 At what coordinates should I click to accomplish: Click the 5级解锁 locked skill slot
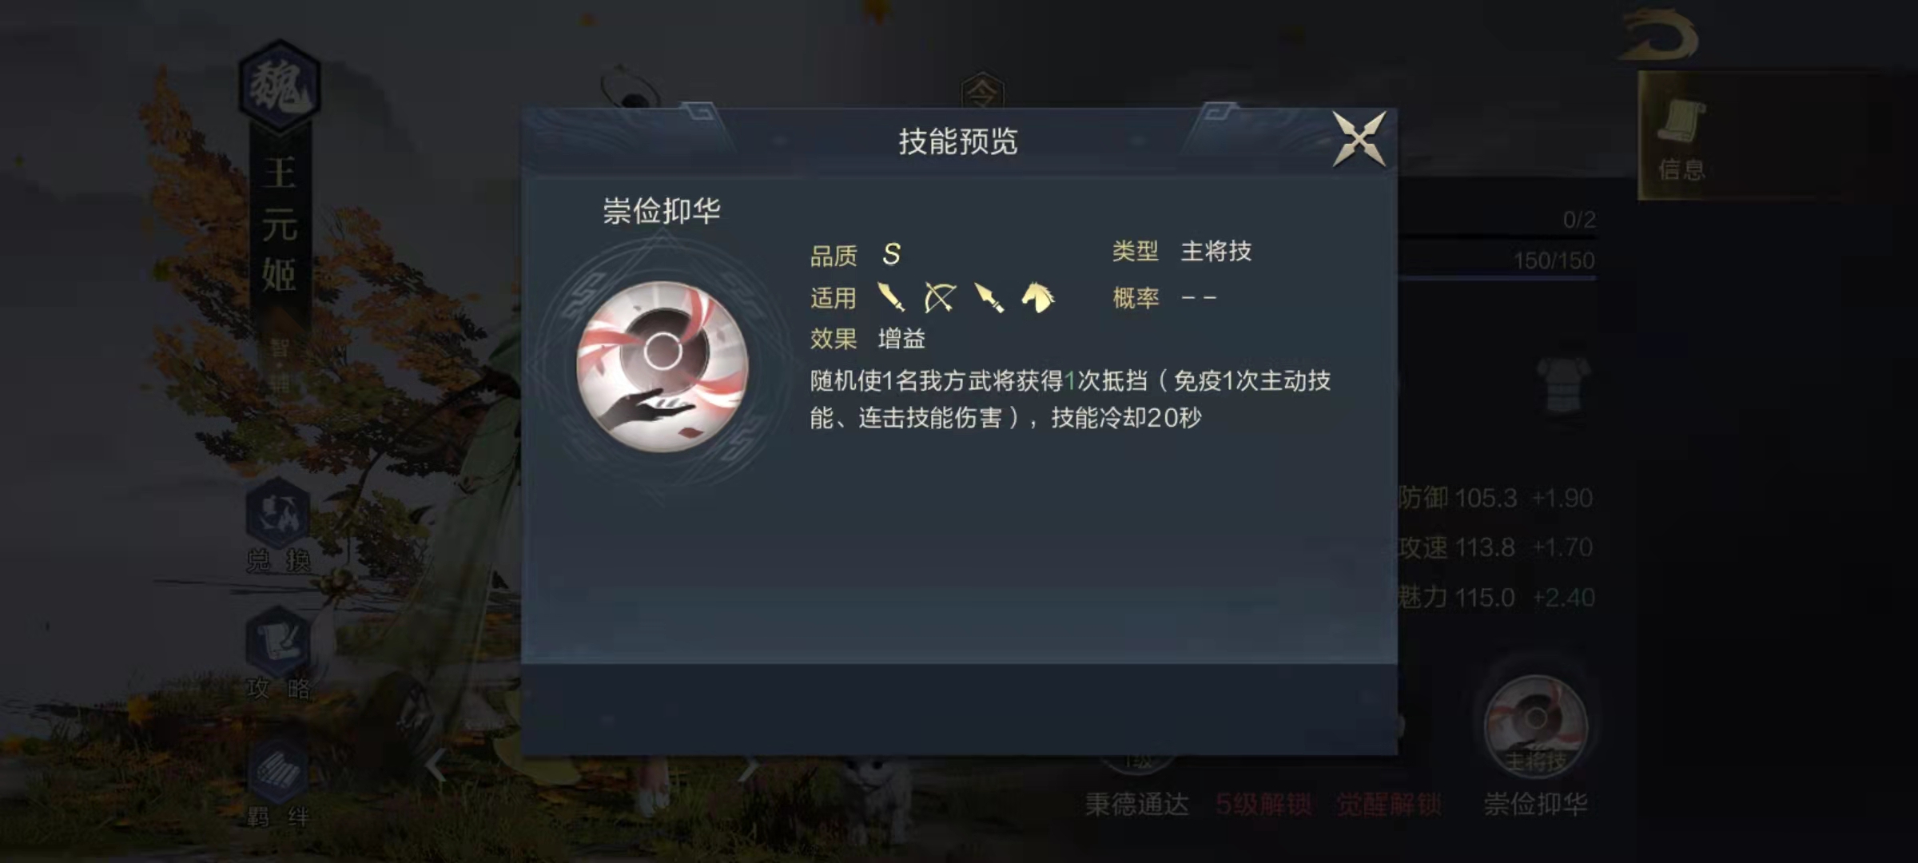(x=1263, y=804)
